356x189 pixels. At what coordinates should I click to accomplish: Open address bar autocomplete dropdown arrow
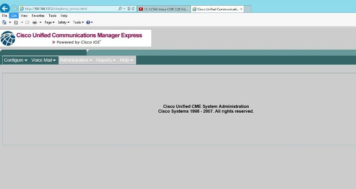[x=125, y=8]
